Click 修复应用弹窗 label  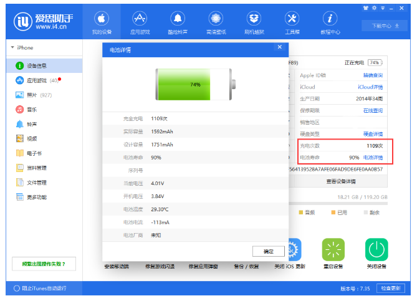(203, 267)
